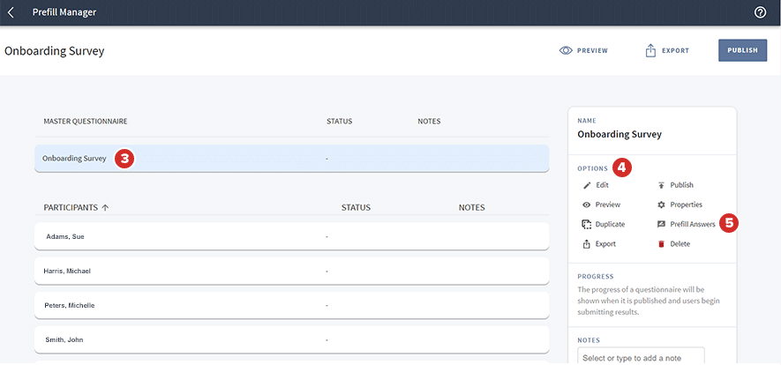Click the Export icon in top bar
Screen dimensions: 781x365
point(650,51)
